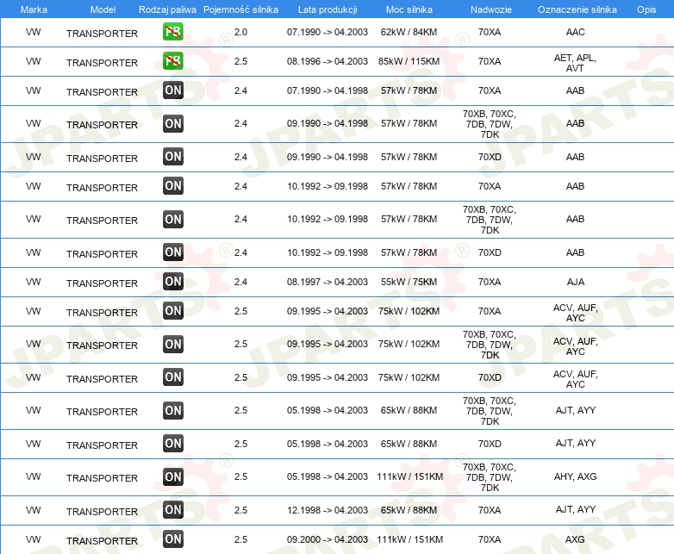The height and width of the screenshot is (554, 674).
Task: Click the Model column header
Action: click(x=103, y=9)
